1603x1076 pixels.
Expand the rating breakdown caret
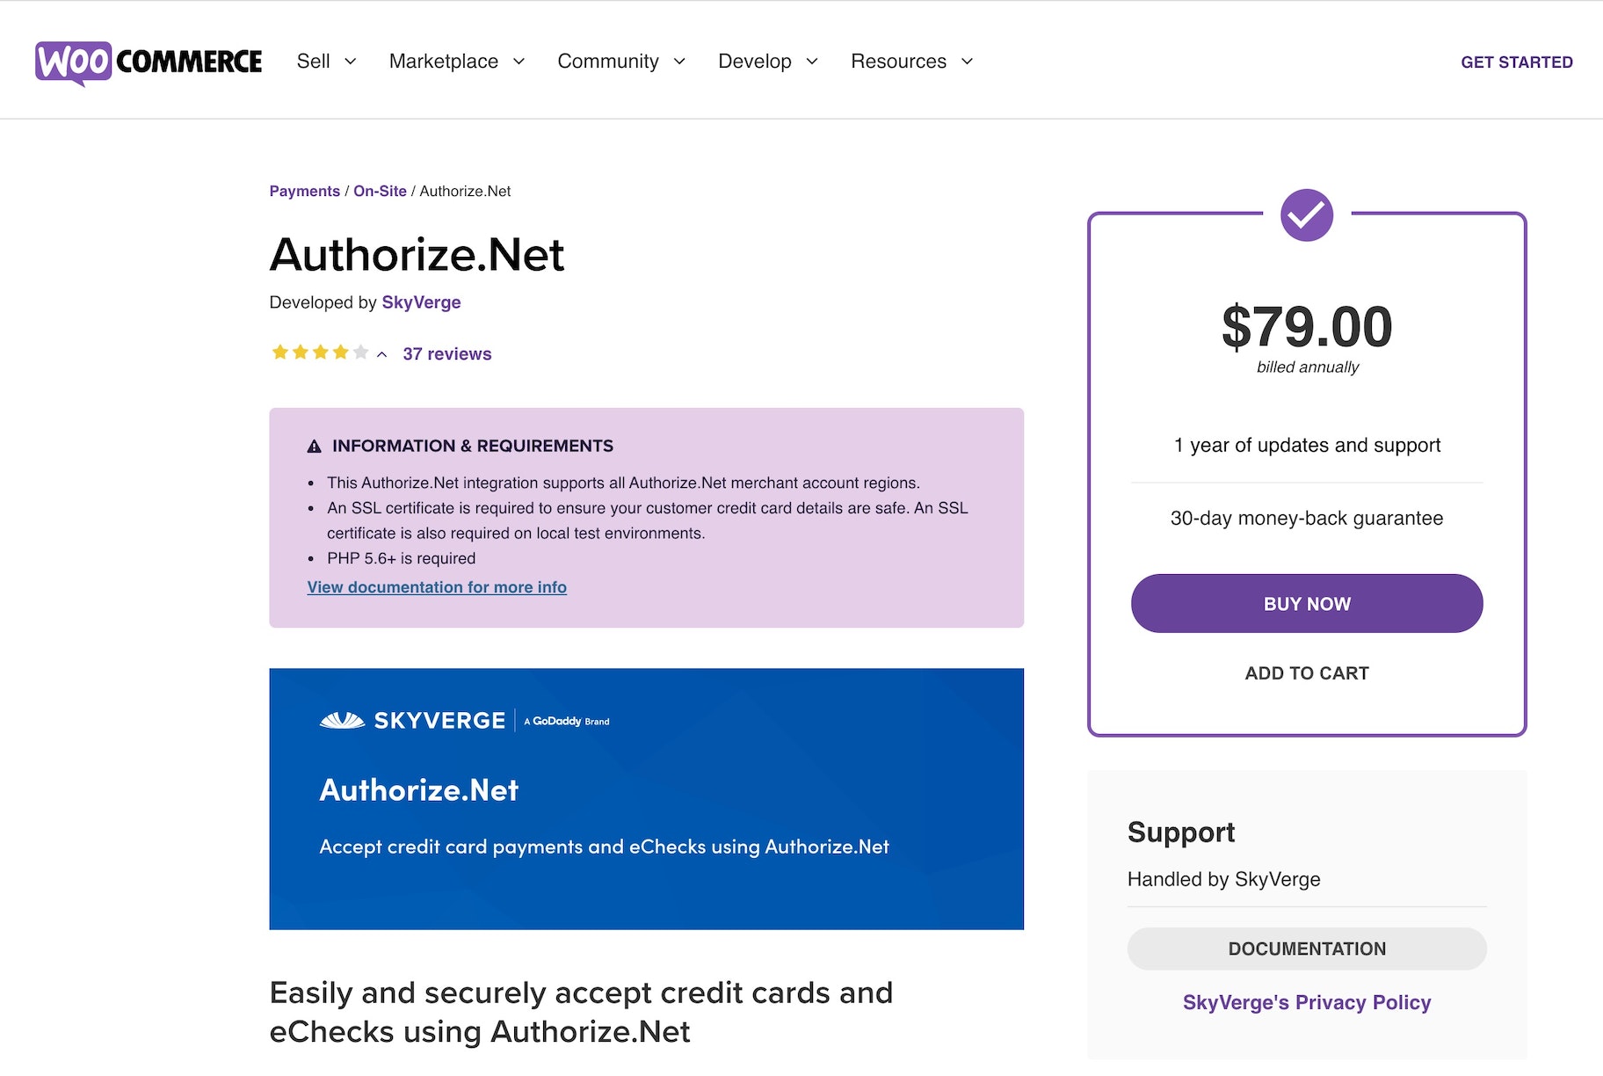point(382,354)
